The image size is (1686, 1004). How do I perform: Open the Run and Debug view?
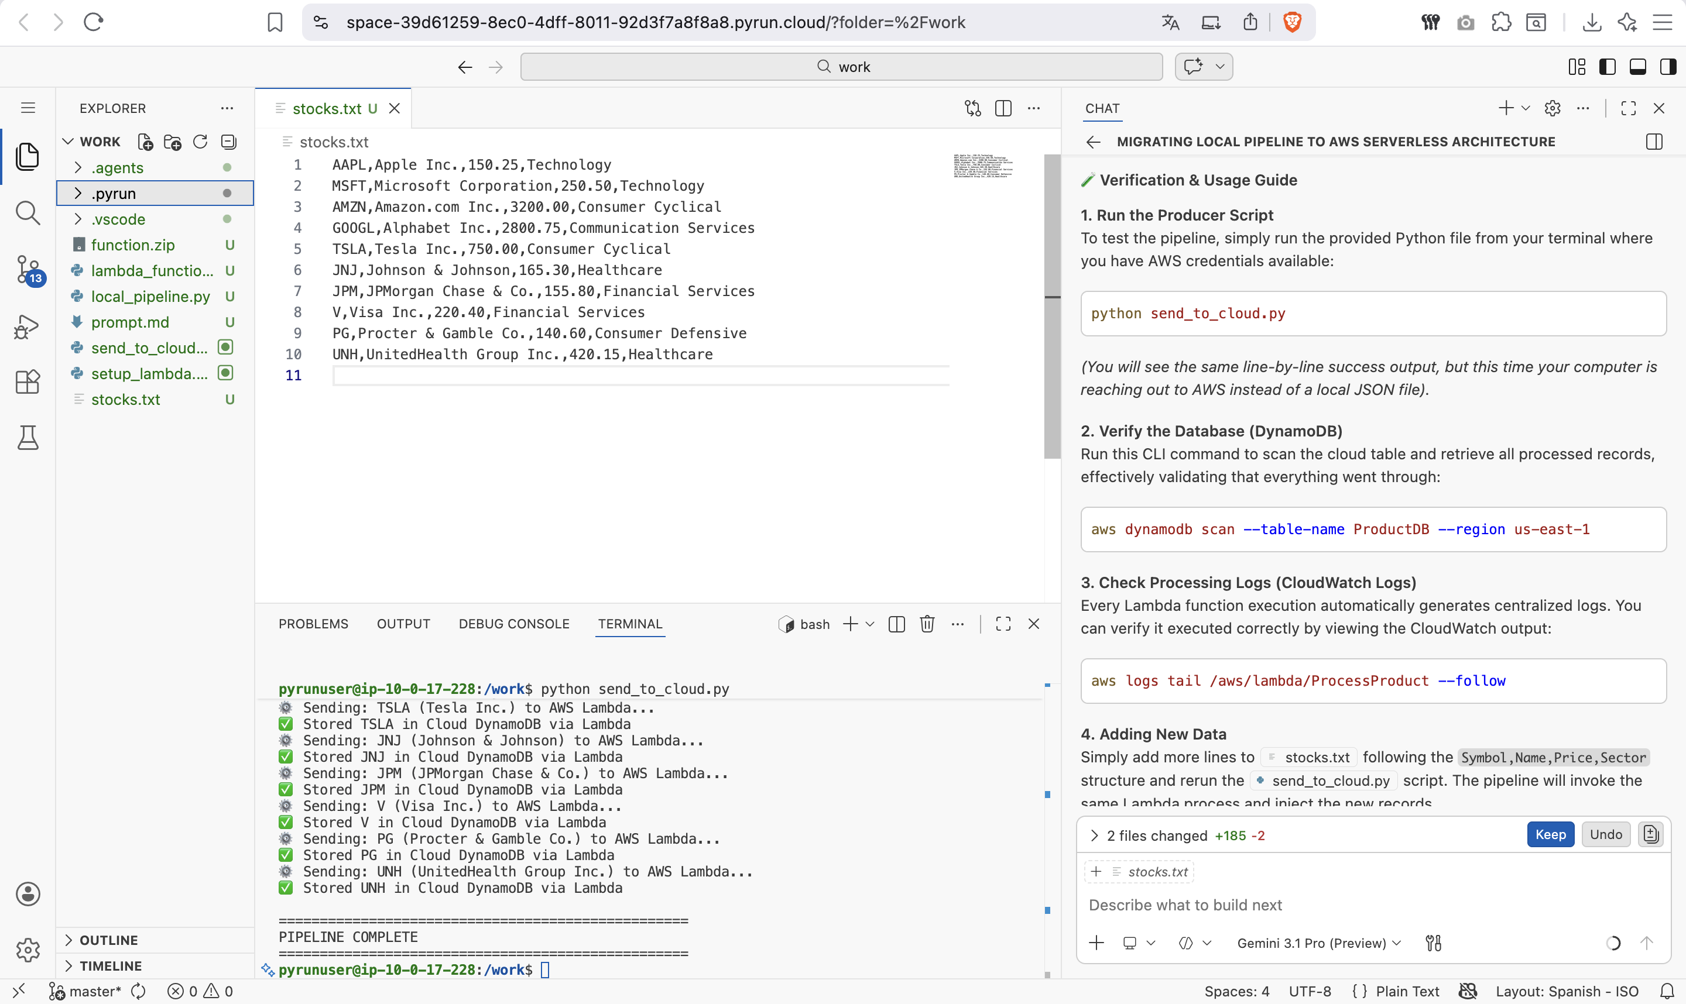point(27,327)
